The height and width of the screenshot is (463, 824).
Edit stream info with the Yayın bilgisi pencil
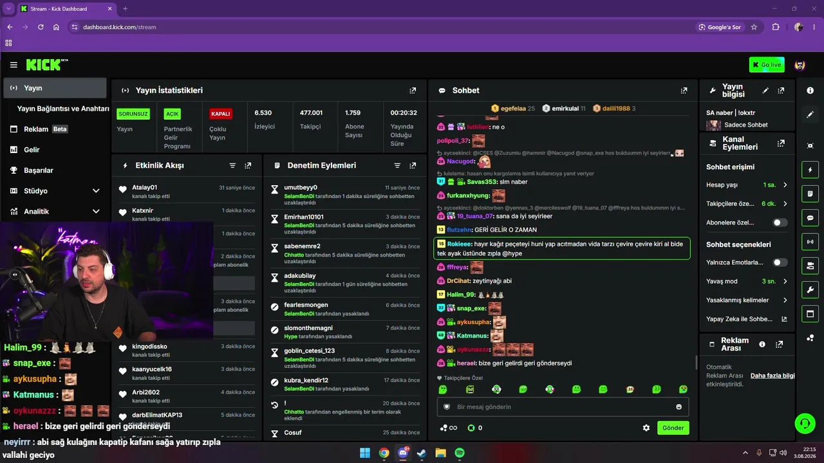tap(765, 91)
